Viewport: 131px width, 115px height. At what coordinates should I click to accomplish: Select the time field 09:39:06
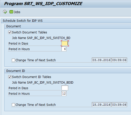tap(119, 60)
